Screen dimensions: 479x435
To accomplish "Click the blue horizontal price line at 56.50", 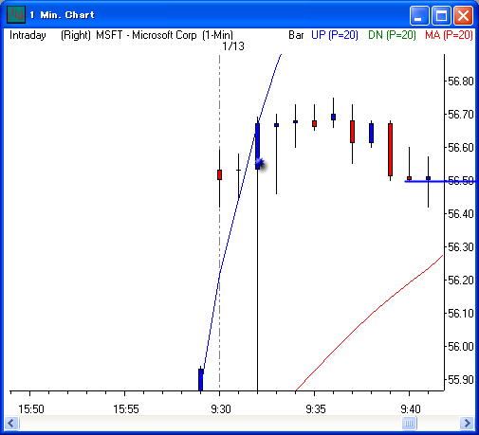I will [441, 181].
